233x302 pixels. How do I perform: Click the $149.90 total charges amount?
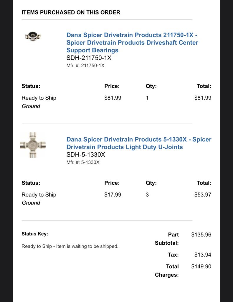click(x=201, y=266)
